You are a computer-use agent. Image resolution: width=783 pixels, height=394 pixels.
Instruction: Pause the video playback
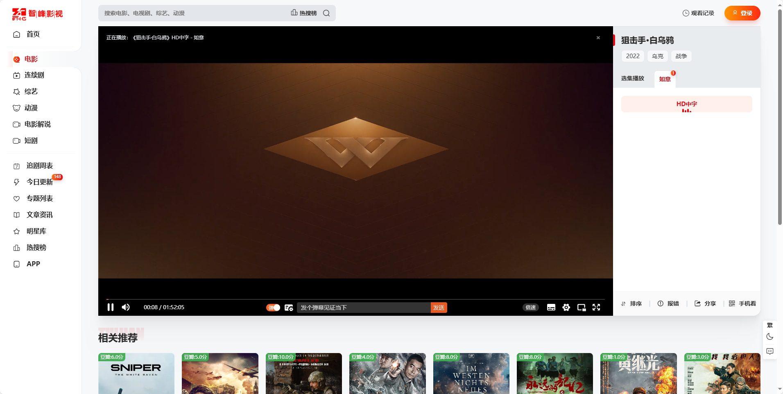[111, 307]
